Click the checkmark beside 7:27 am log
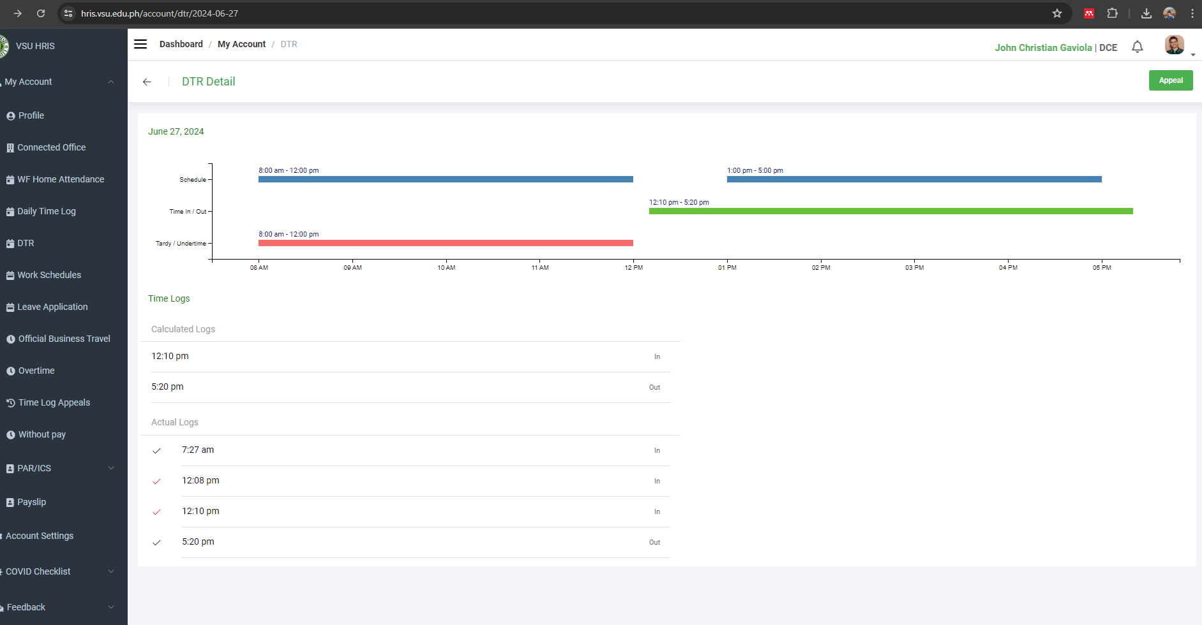The height and width of the screenshot is (625, 1202). tap(156, 451)
